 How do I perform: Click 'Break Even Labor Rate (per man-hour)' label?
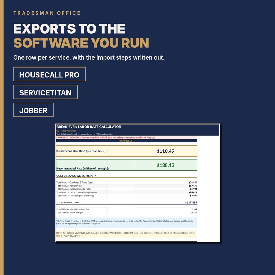[x=81, y=151]
